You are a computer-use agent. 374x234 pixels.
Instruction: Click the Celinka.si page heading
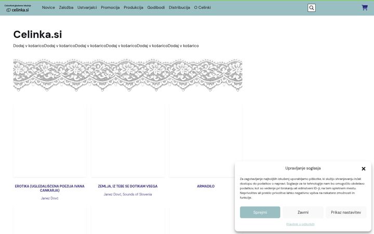coord(37,34)
